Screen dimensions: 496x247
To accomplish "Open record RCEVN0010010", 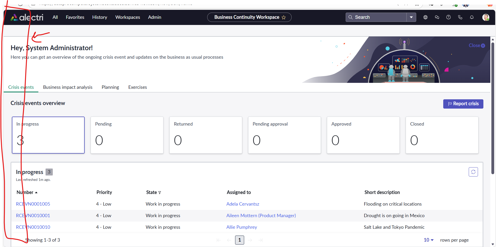I will [33, 227].
